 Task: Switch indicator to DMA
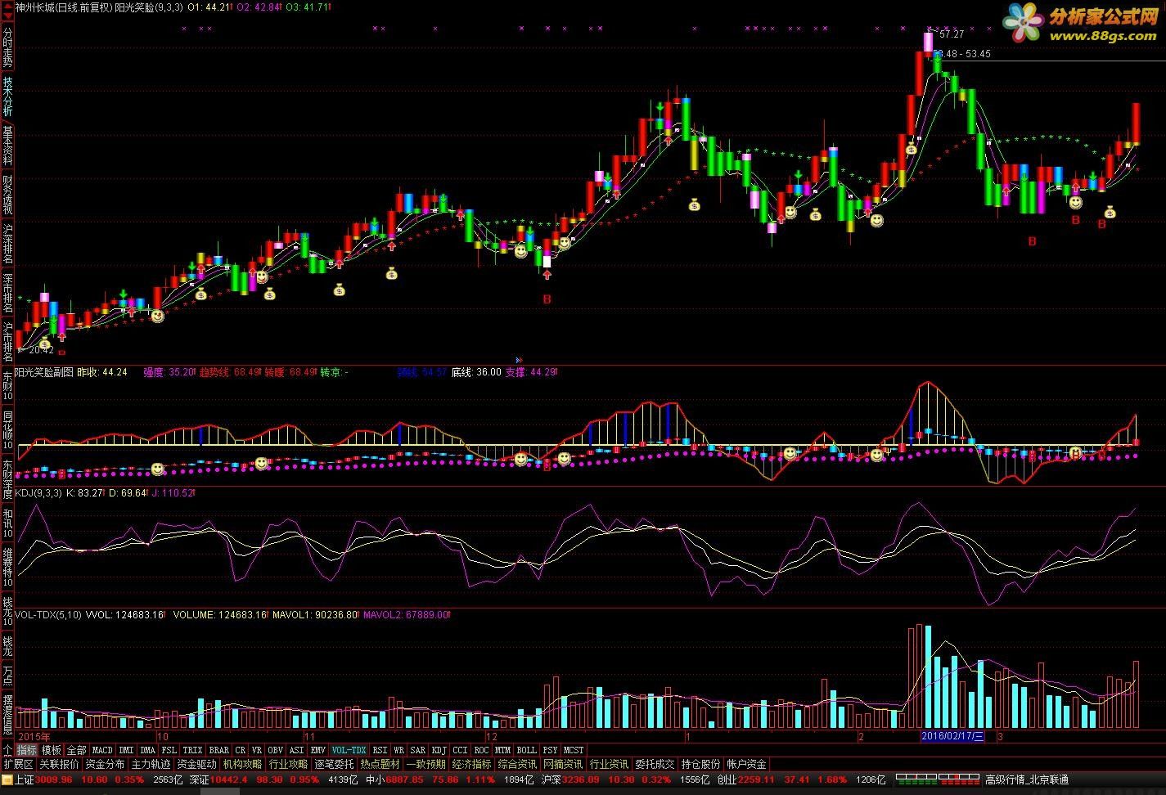click(147, 750)
